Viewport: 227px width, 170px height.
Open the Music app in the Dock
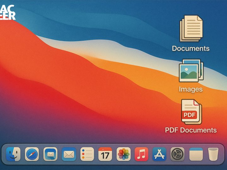(x=142, y=154)
